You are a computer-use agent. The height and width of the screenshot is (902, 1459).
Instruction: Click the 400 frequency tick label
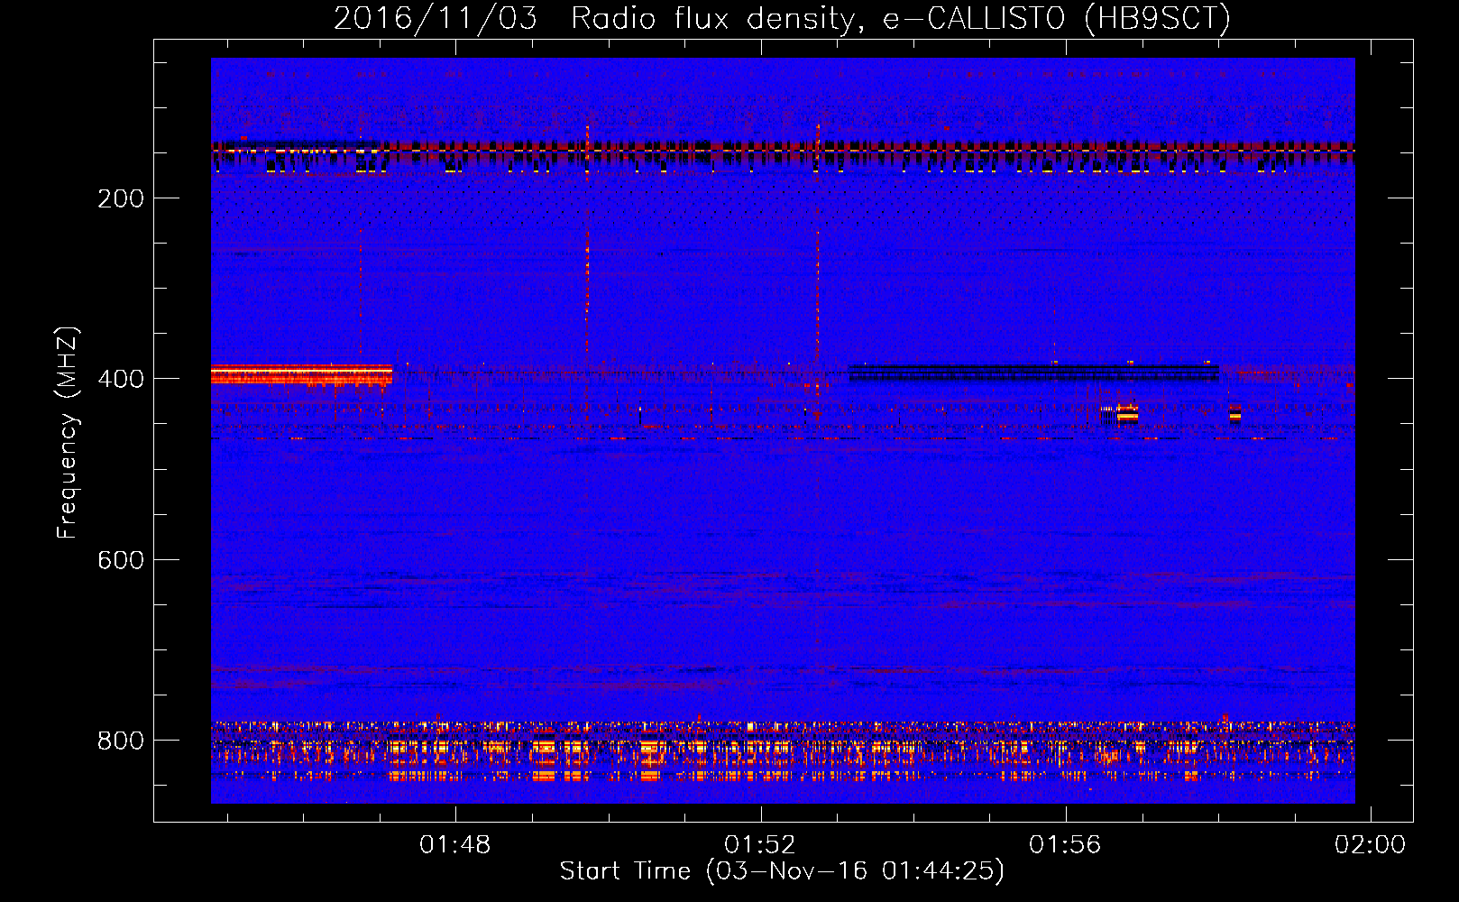pos(121,379)
